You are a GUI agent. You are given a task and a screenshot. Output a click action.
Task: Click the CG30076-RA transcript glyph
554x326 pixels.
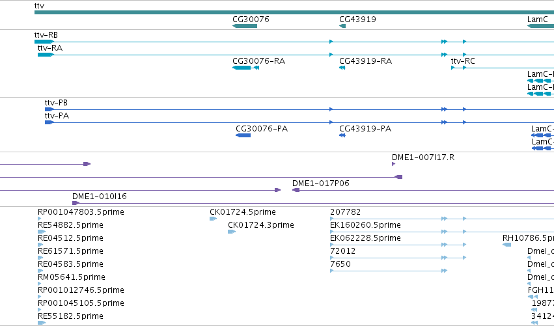tap(245, 68)
